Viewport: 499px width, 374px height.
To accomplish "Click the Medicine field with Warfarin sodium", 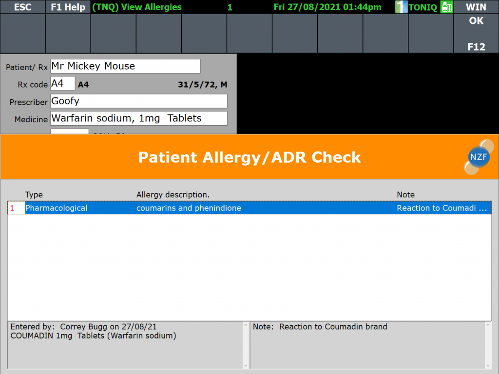I will [x=139, y=118].
